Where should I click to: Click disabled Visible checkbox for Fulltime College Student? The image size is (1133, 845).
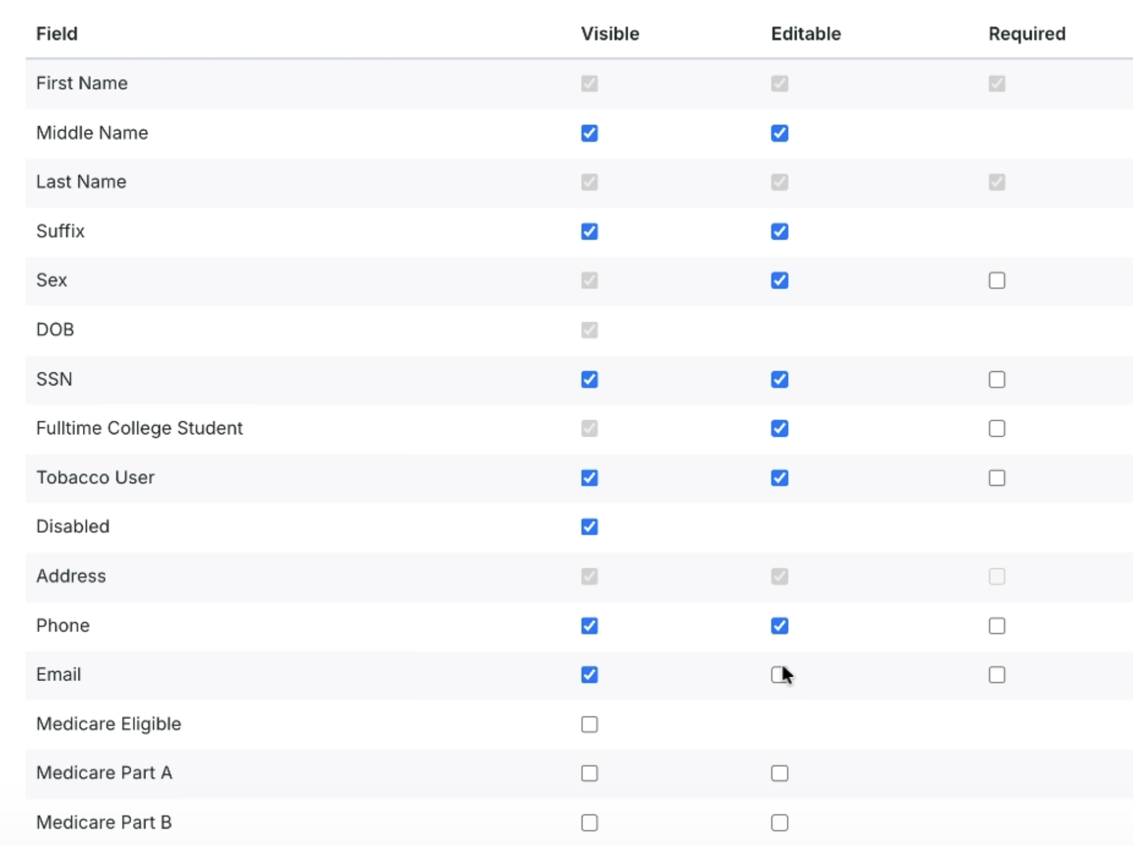point(589,428)
